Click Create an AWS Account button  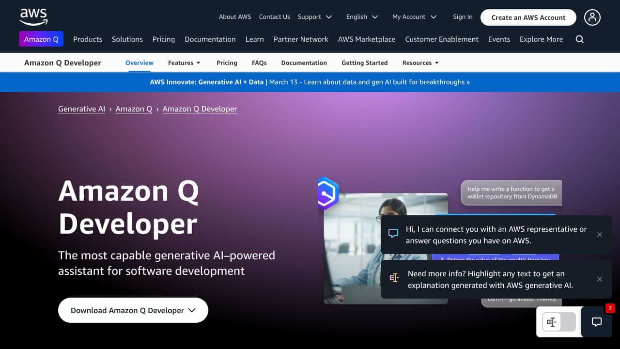click(528, 17)
